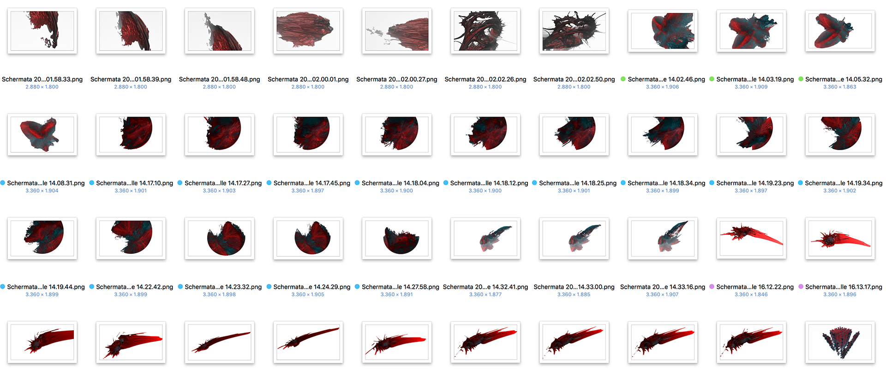886x374 pixels.
Task: Click blue tag dot of 14.17.10.png
Action: [91, 183]
